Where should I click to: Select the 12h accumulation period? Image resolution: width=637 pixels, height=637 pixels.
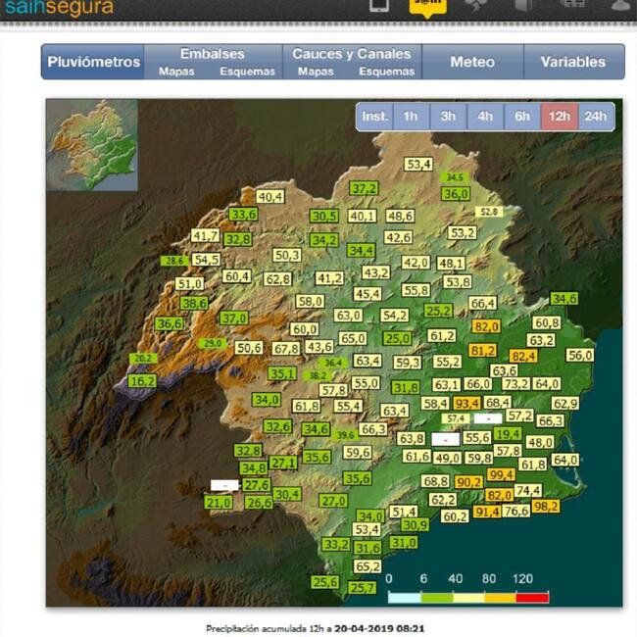point(559,116)
